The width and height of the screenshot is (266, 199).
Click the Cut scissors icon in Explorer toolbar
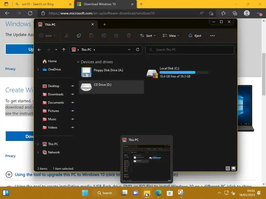click(x=66, y=35)
